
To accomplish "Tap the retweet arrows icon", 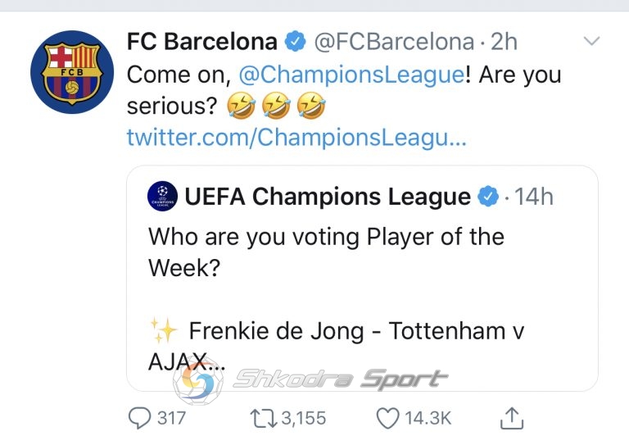I will [263, 418].
